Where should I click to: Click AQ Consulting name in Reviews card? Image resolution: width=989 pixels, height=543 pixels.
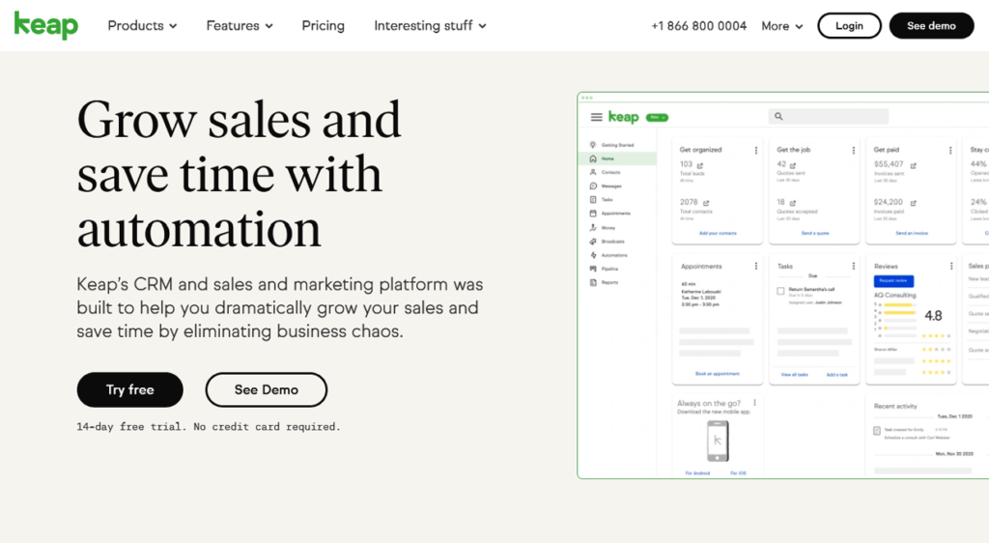[x=894, y=295]
